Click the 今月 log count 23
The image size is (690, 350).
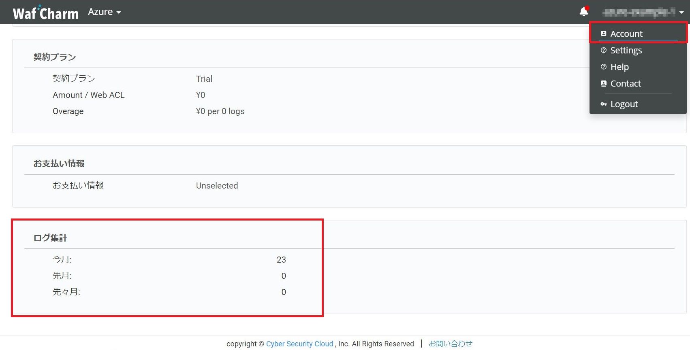point(281,260)
